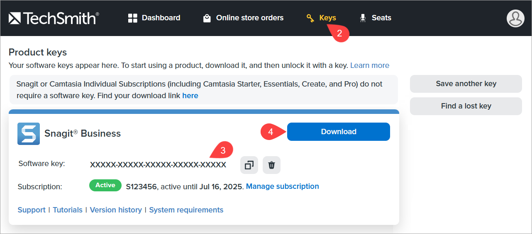Screen dimensions: 532x234
Task: Open the Tutorials link
Action: pyautogui.click(x=68, y=210)
